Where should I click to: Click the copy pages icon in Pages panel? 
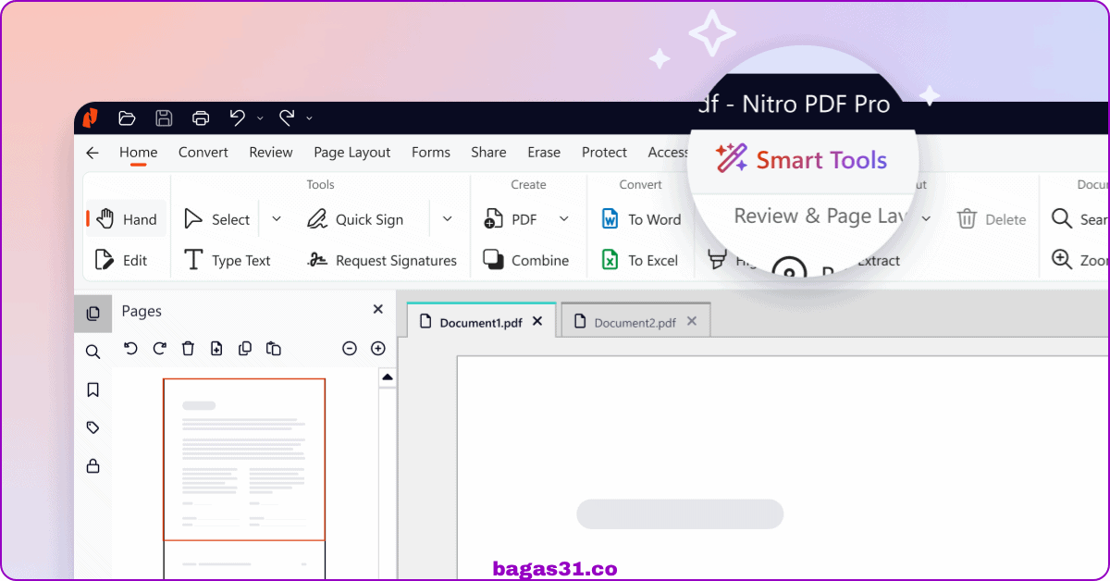pos(245,349)
